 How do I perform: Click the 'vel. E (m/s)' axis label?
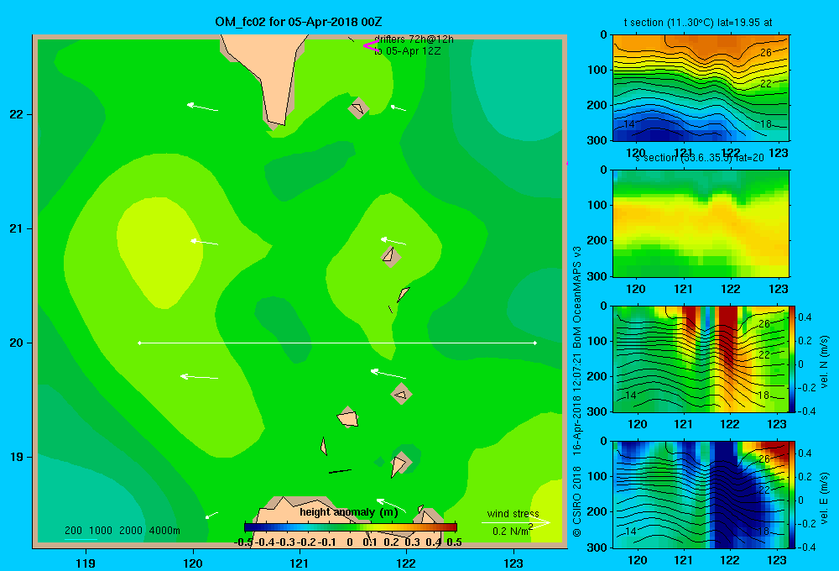coord(825,498)
